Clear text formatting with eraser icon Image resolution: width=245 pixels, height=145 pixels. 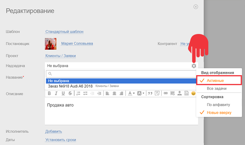click(x=157, y=93)
